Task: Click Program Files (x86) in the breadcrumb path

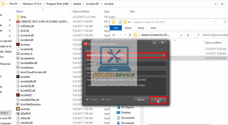Action: (57, 4)
